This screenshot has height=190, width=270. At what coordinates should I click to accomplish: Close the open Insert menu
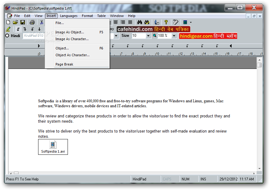51,16
